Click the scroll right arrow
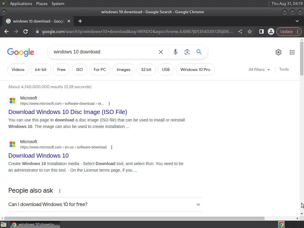 297,218
